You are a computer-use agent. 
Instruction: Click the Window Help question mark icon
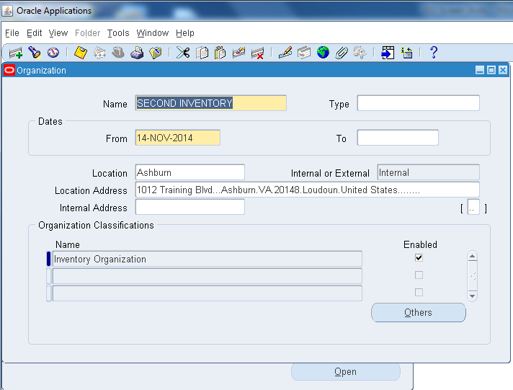click(434, 53)
